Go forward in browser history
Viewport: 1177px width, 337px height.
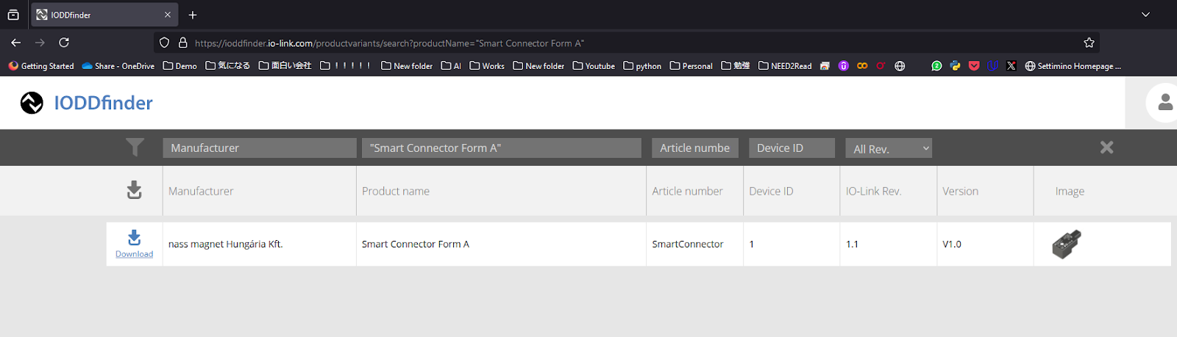click(x=40, y=43)
